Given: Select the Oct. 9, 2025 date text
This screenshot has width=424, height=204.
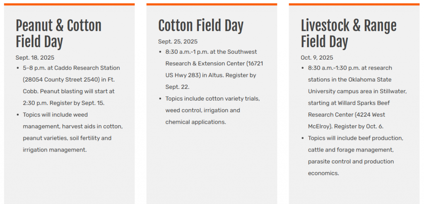Looking at the screenshot, I should click(x=317, y=58).
